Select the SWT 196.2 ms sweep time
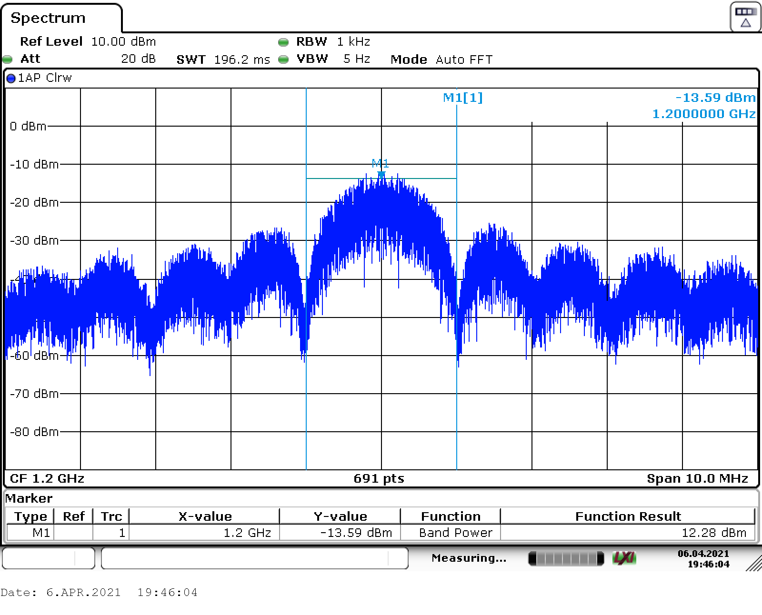The height and width of the screenshot is (615, 762). (x=223, y=60)
